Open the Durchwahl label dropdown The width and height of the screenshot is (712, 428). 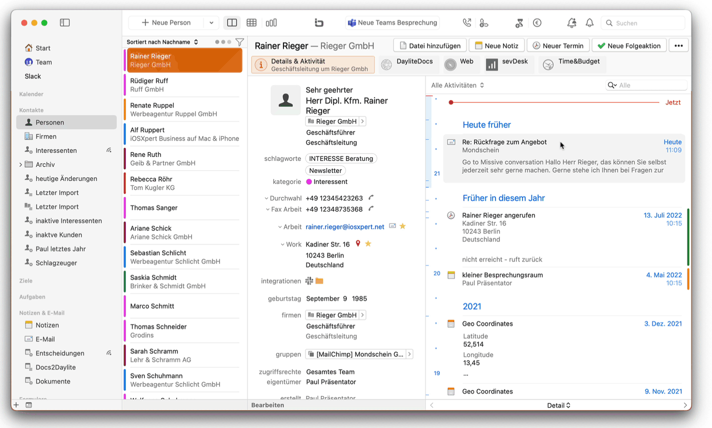coord(283,198)
